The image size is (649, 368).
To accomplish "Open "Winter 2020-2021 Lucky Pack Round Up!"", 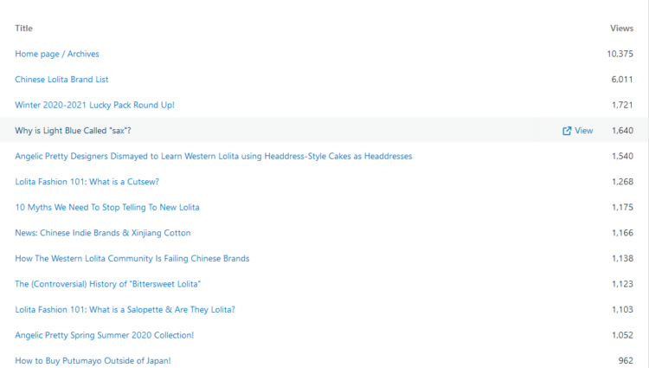I will pyautogui.click(x=94, y=105).
